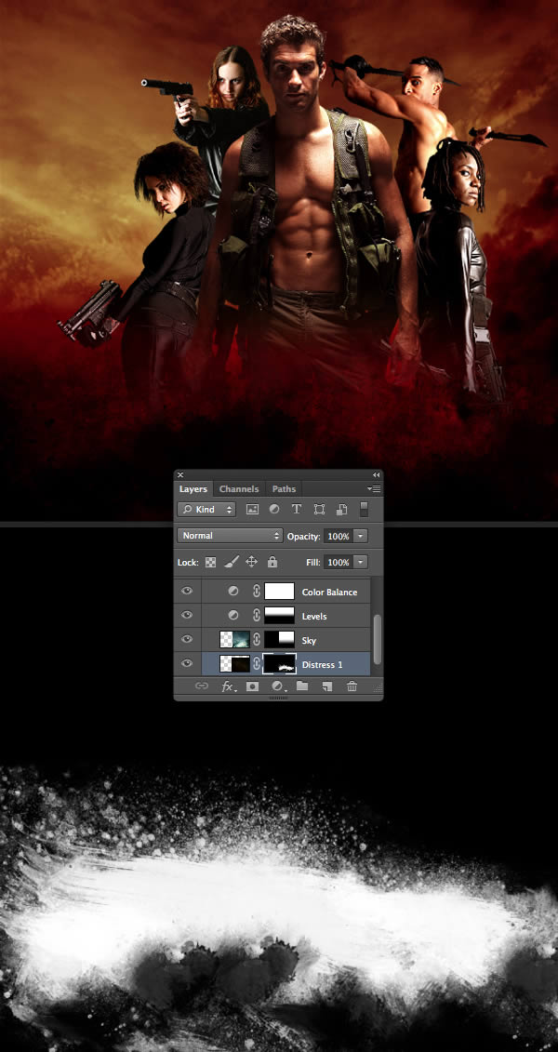
Task: Select the Sky layer image thumbnail
Action: click(234, 639)
